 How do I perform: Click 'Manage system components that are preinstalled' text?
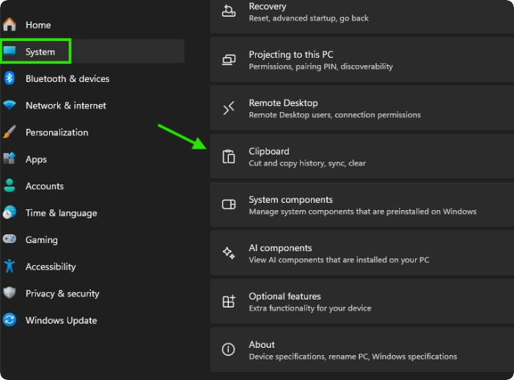pos(362,212)
